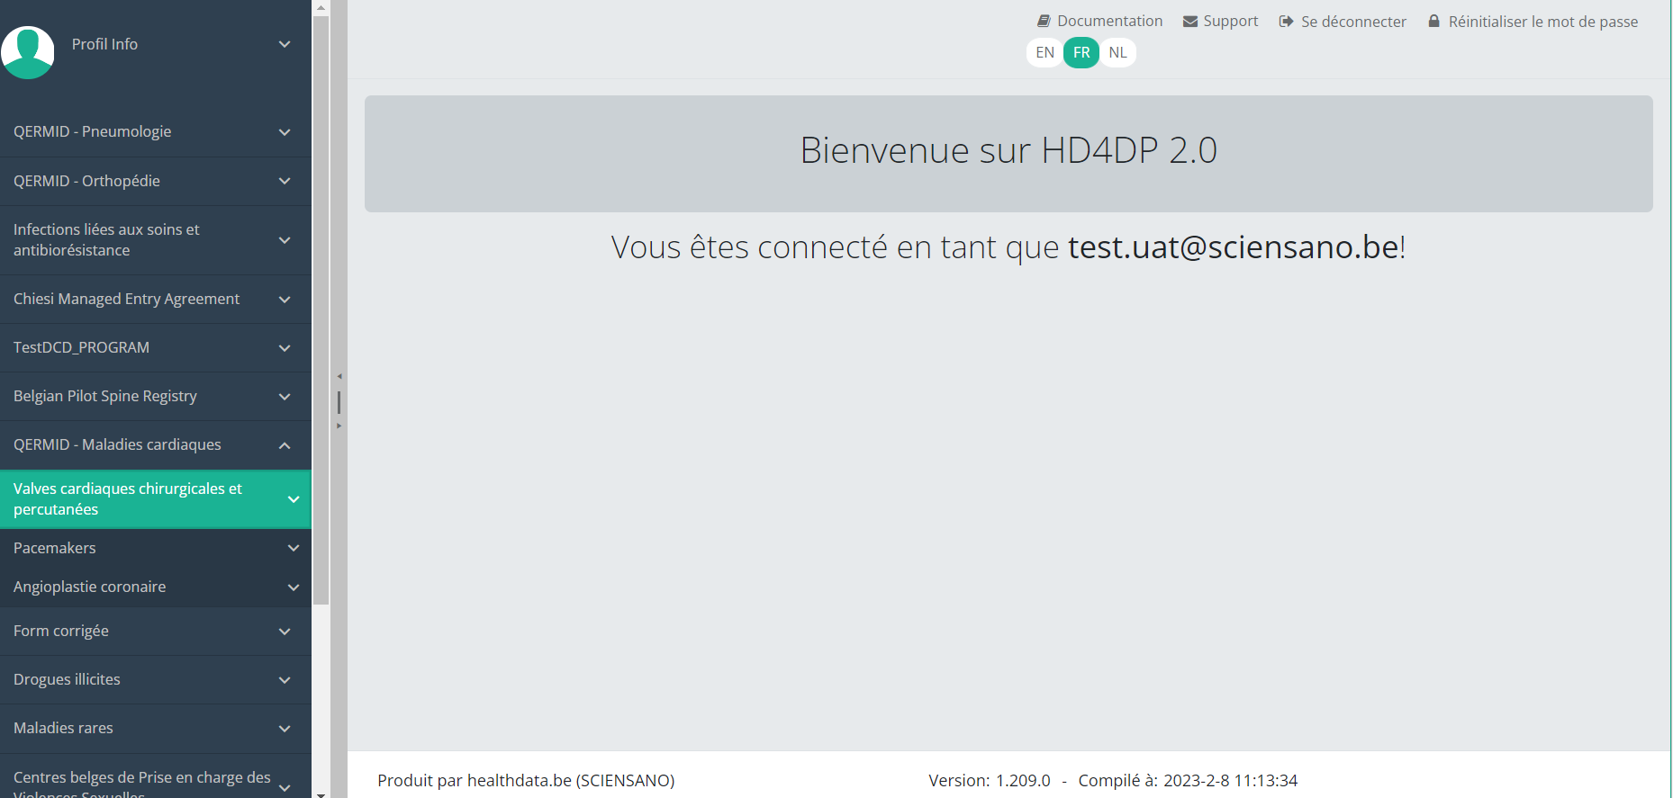Click the Se déconnecter link

[1352, 21]
